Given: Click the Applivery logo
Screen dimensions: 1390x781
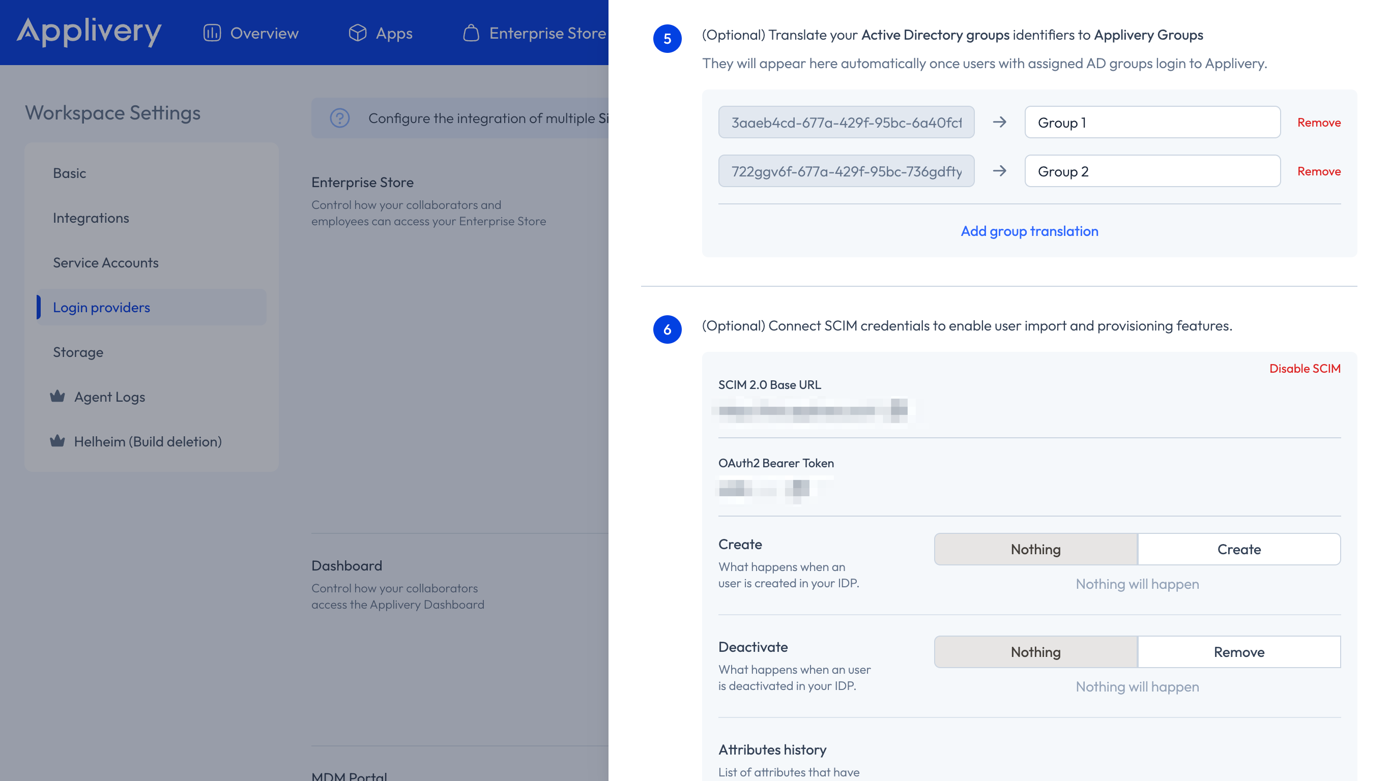Looking at the screenshot, I should [89, 32].
